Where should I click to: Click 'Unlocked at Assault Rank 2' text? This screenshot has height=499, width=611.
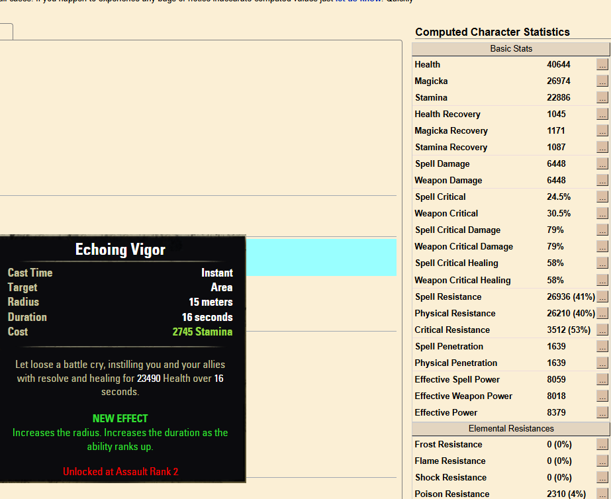pyautogui.click(x=120, y=472)
